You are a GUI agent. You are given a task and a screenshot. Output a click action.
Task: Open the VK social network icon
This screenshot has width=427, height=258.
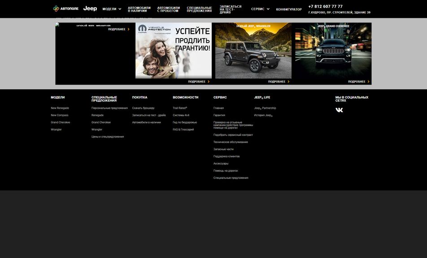point(339,110)
